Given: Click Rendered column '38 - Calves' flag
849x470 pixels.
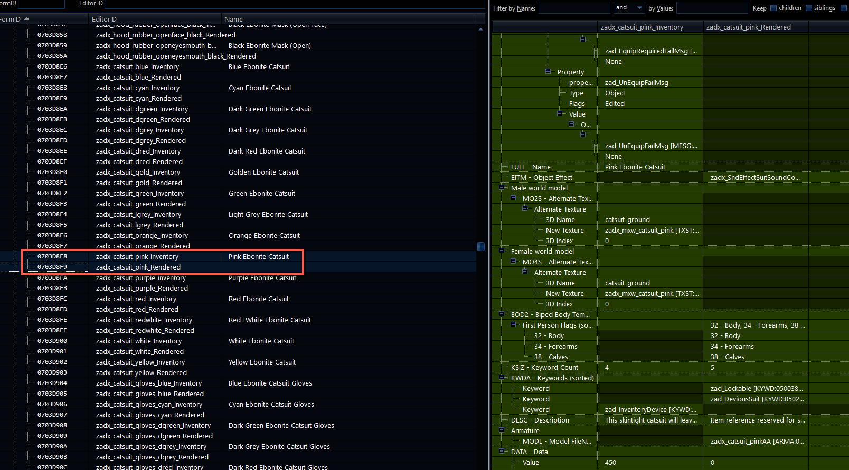Looking at the screenshot, I should point(727,357).
